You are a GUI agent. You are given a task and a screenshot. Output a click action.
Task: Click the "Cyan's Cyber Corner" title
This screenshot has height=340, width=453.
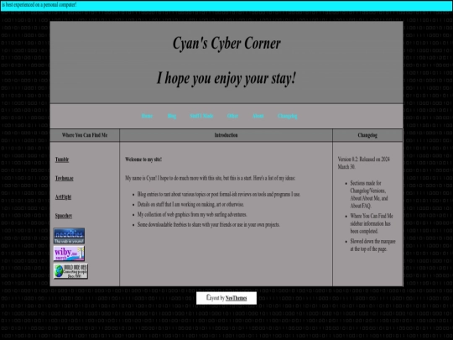tap(226, 44)
